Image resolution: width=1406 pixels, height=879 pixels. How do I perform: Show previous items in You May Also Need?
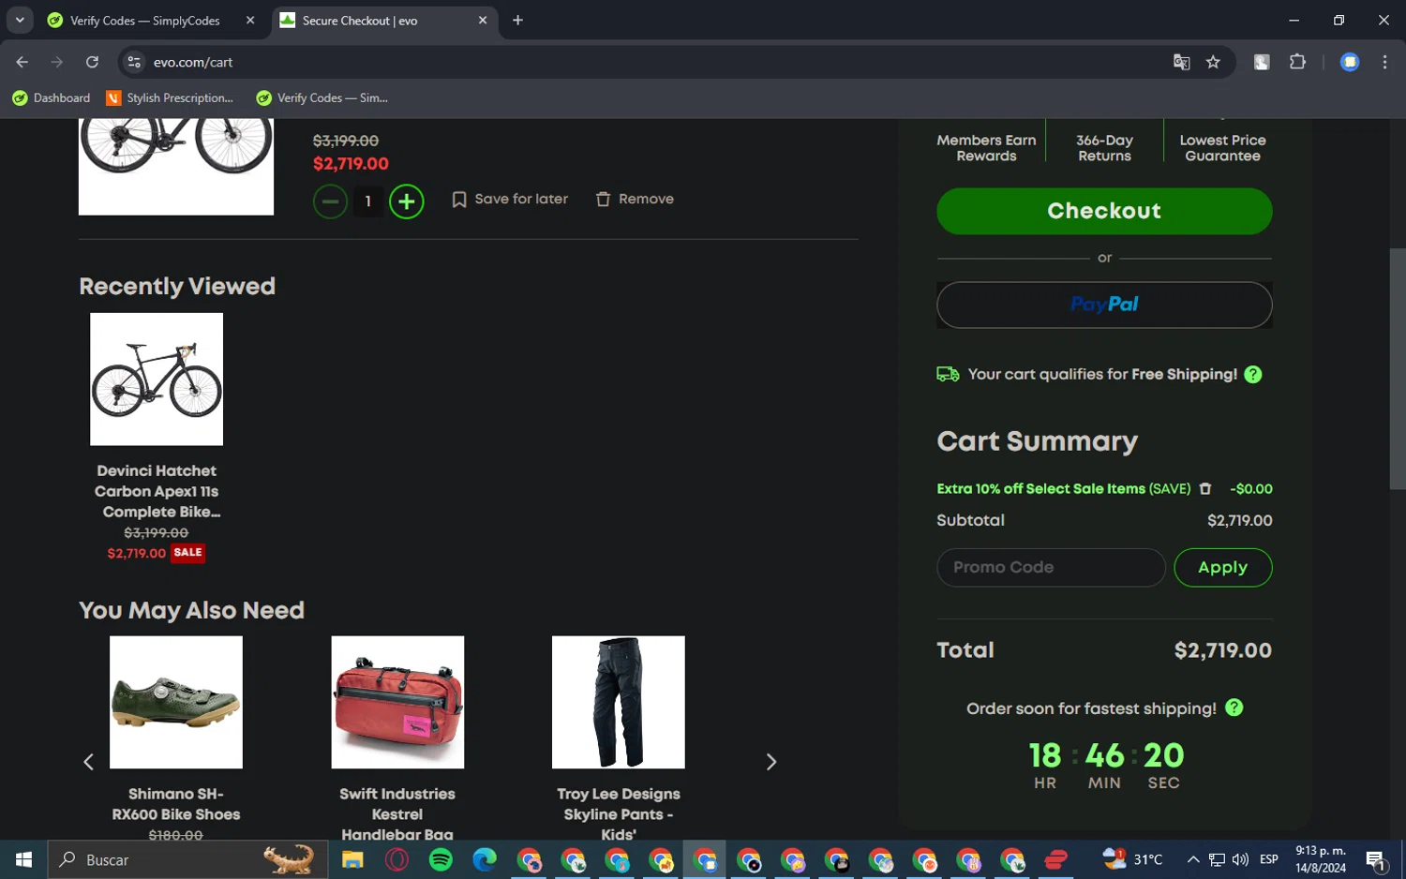pos(89,762)
